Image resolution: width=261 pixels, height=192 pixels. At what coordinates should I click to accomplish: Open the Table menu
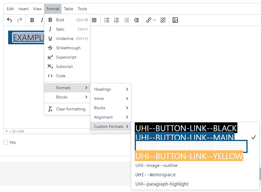69,9
